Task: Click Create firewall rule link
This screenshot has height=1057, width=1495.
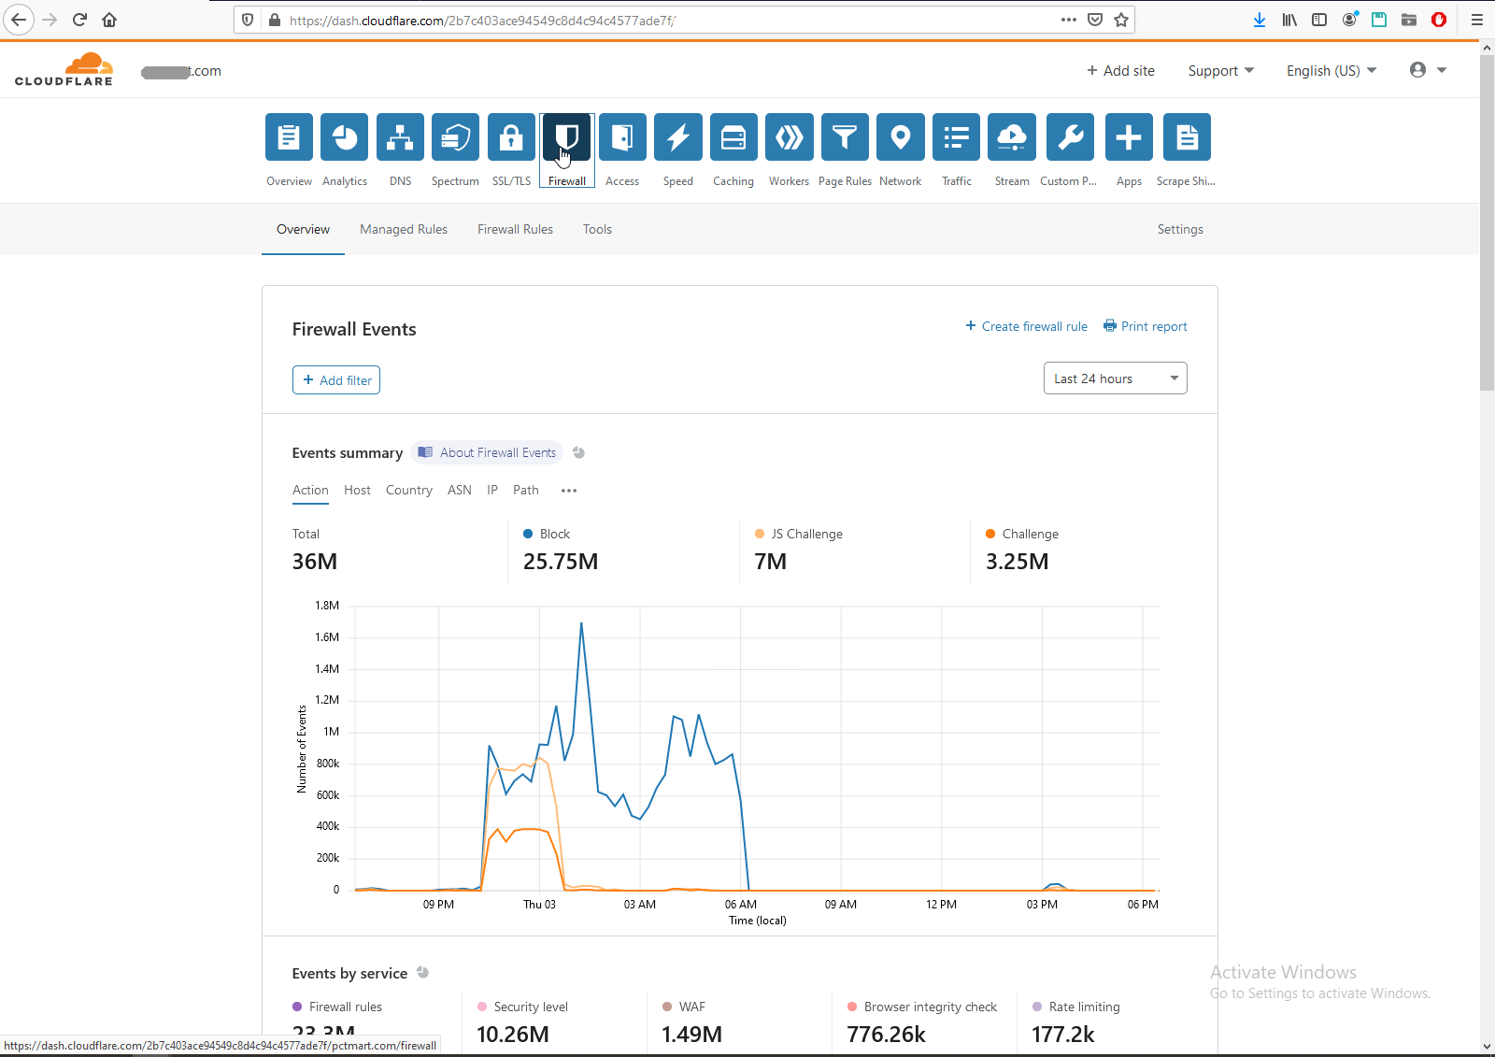Action: [x=1026, y=326]
